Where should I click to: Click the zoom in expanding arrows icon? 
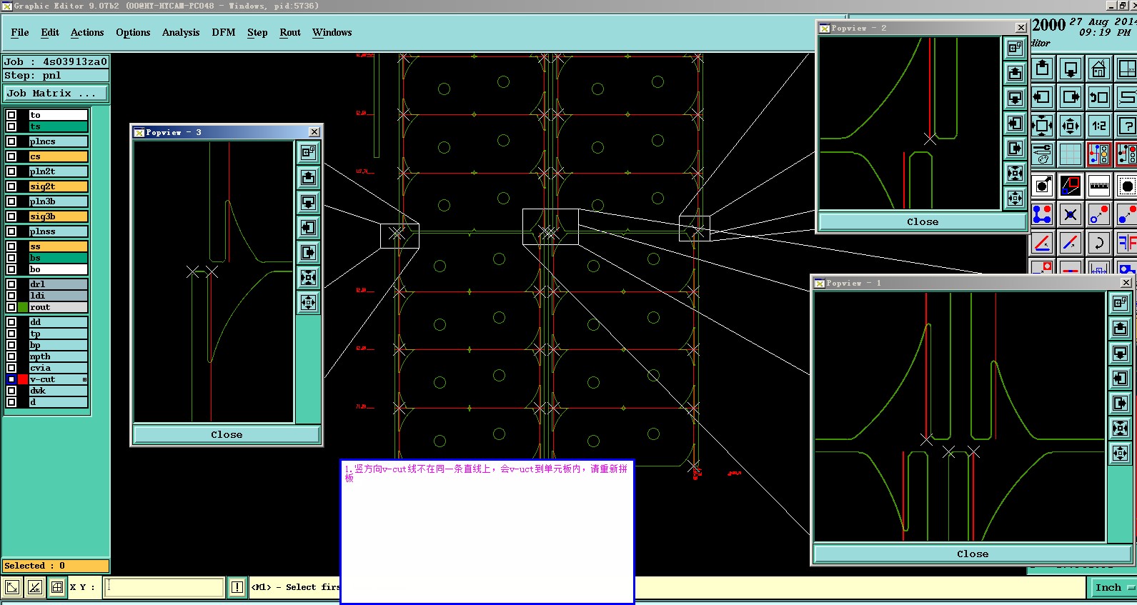(x=1043, y=126)
